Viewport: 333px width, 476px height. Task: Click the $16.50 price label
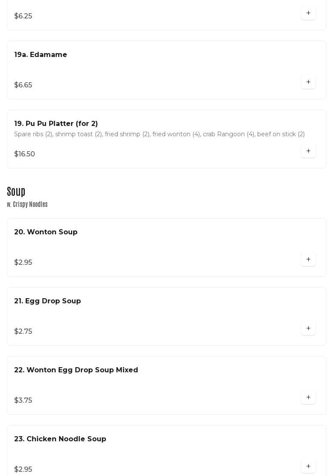[24, 154]
